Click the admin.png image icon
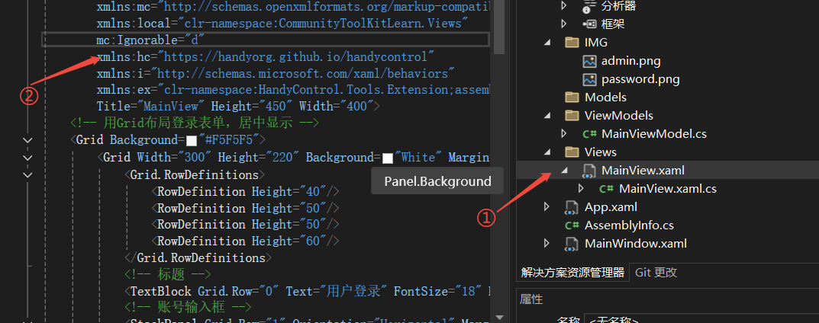The width and height of the screenshot is (819, 323). [x=590, y=61]
